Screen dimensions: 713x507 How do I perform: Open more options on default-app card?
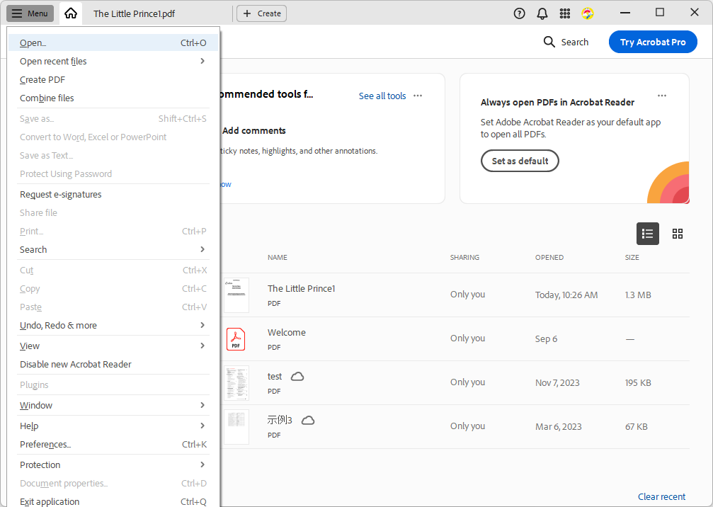(661, 96)
